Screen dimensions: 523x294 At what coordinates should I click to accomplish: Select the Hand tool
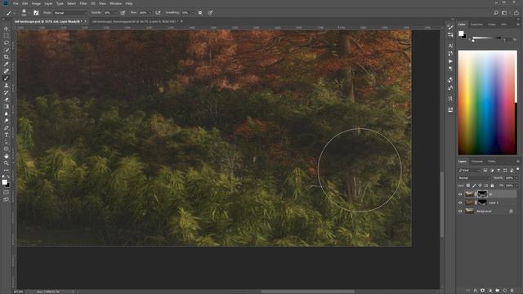coord(6,156)
